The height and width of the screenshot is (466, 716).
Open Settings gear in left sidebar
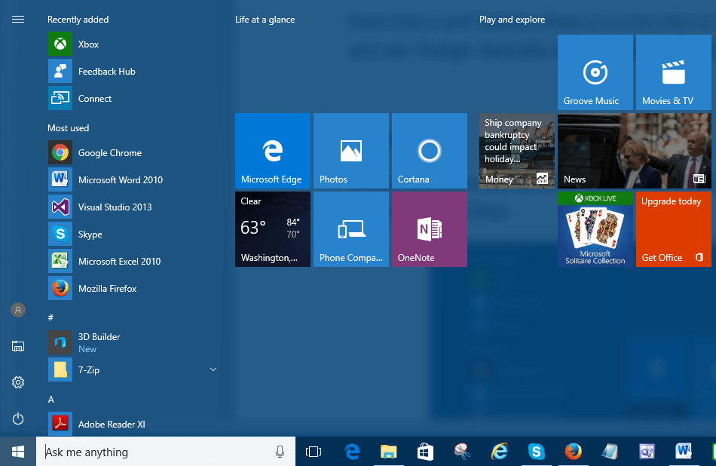[x=18, y=382]
